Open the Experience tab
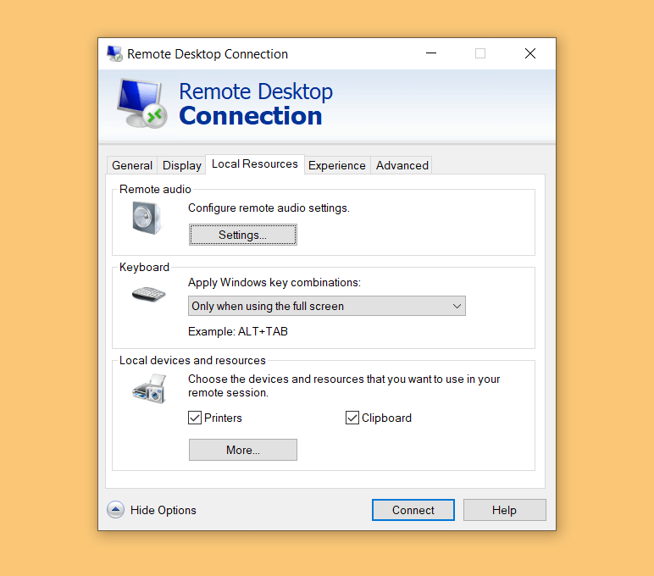The image size is (654, 576). [337, 165]
